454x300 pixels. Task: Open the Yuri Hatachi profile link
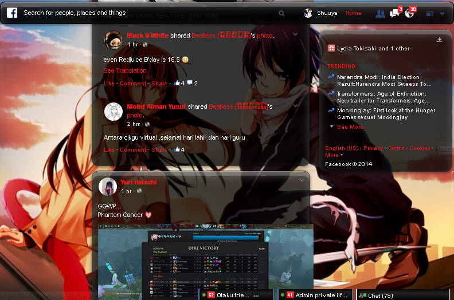coord(138,182)
